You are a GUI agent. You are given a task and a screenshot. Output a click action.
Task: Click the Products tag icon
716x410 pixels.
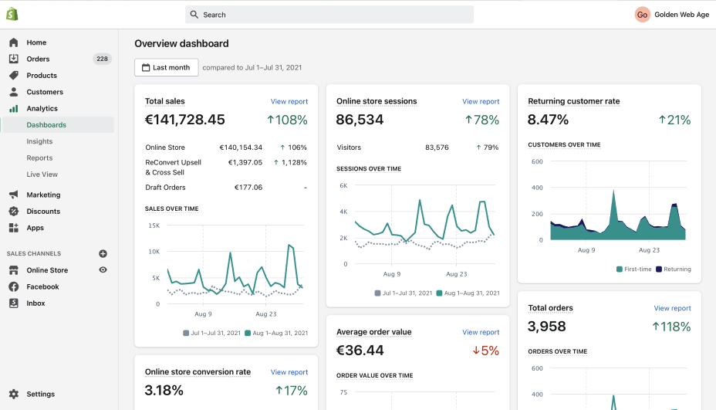click(14, 76)
